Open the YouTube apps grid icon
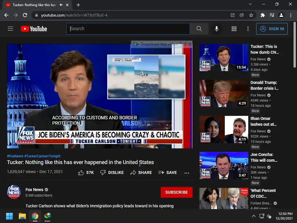Image resolution: width=297 pixels, height=223 pixels. (x=234, y=29)
